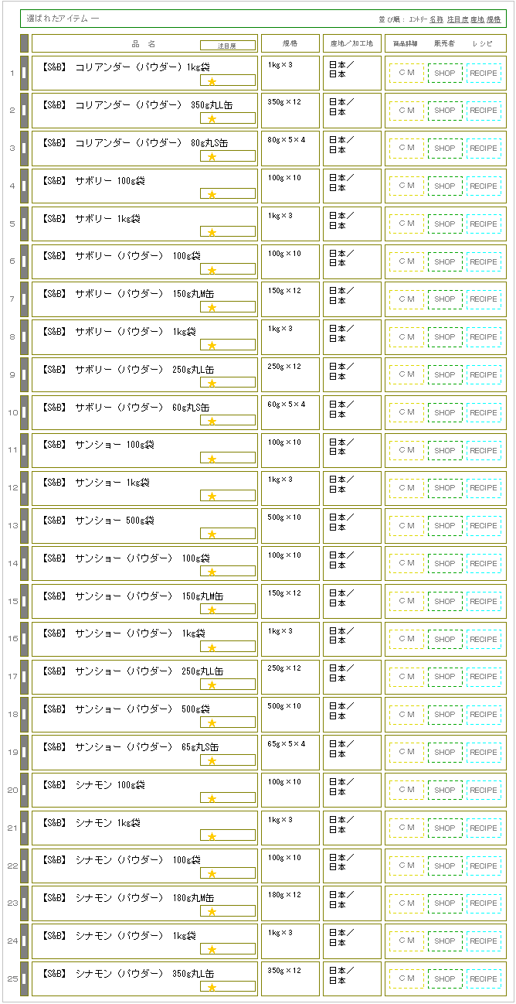Sort the list by 規格
The width and height of the screenshot is (516, 1004).
point(494,19)
